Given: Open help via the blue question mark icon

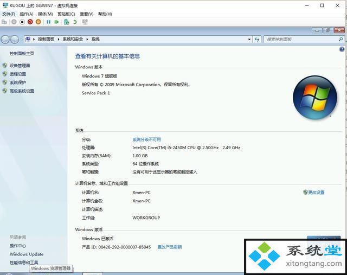Looking at the screenshot, I should click(342, 49).
